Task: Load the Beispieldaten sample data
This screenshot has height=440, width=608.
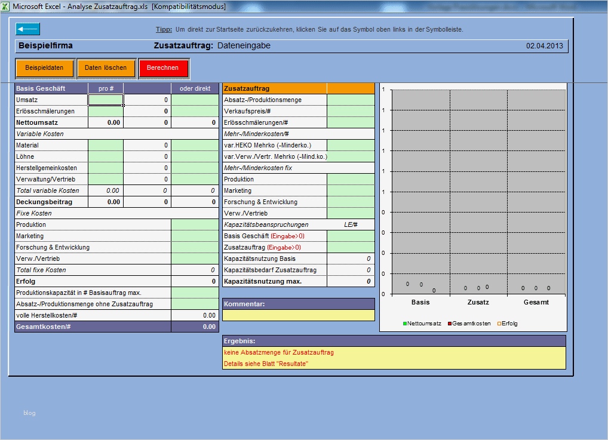Action: tap(44, 68)
